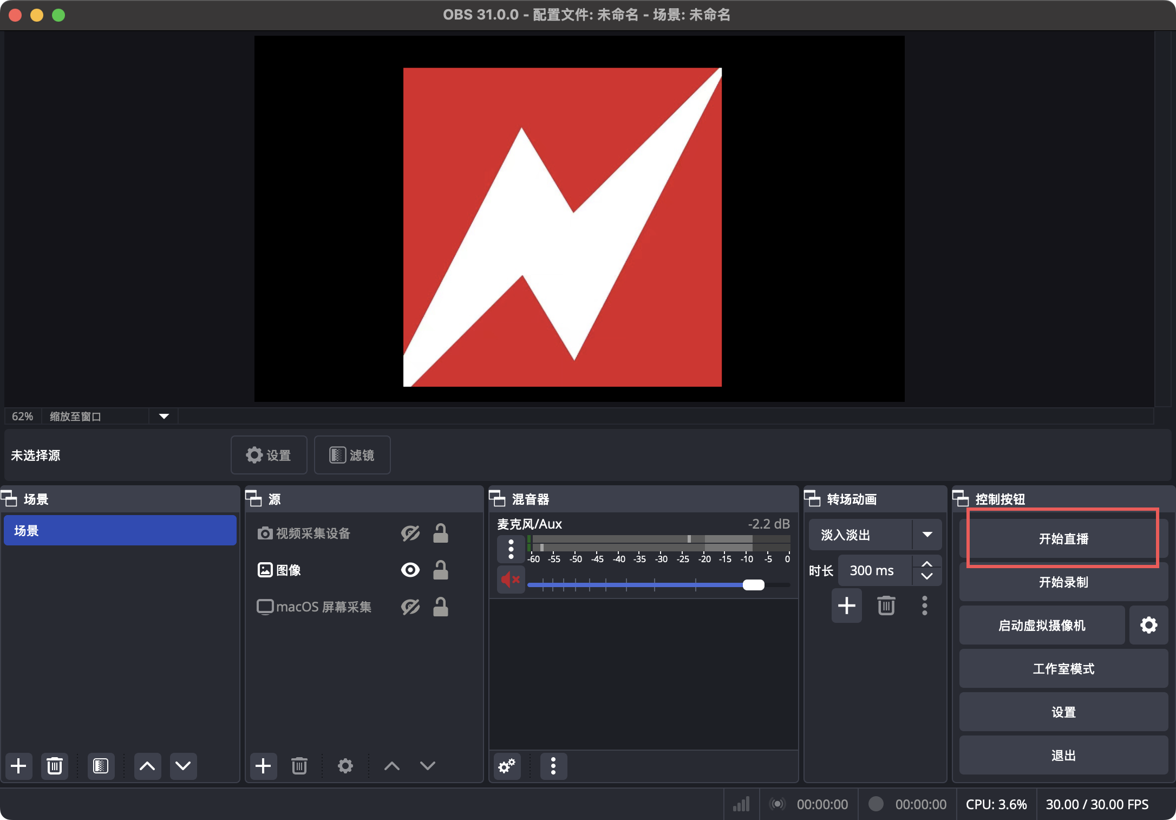Unmute the 麦克风/Aux channel
The width and height of the screenshot is (1176, 820).
(511, 580)
